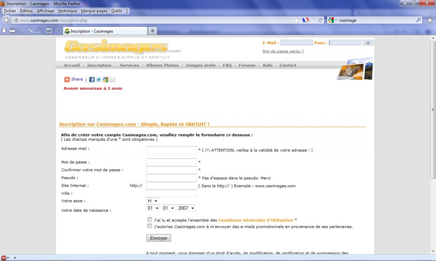Go to Albums Photos site tab

coord(162,65)
